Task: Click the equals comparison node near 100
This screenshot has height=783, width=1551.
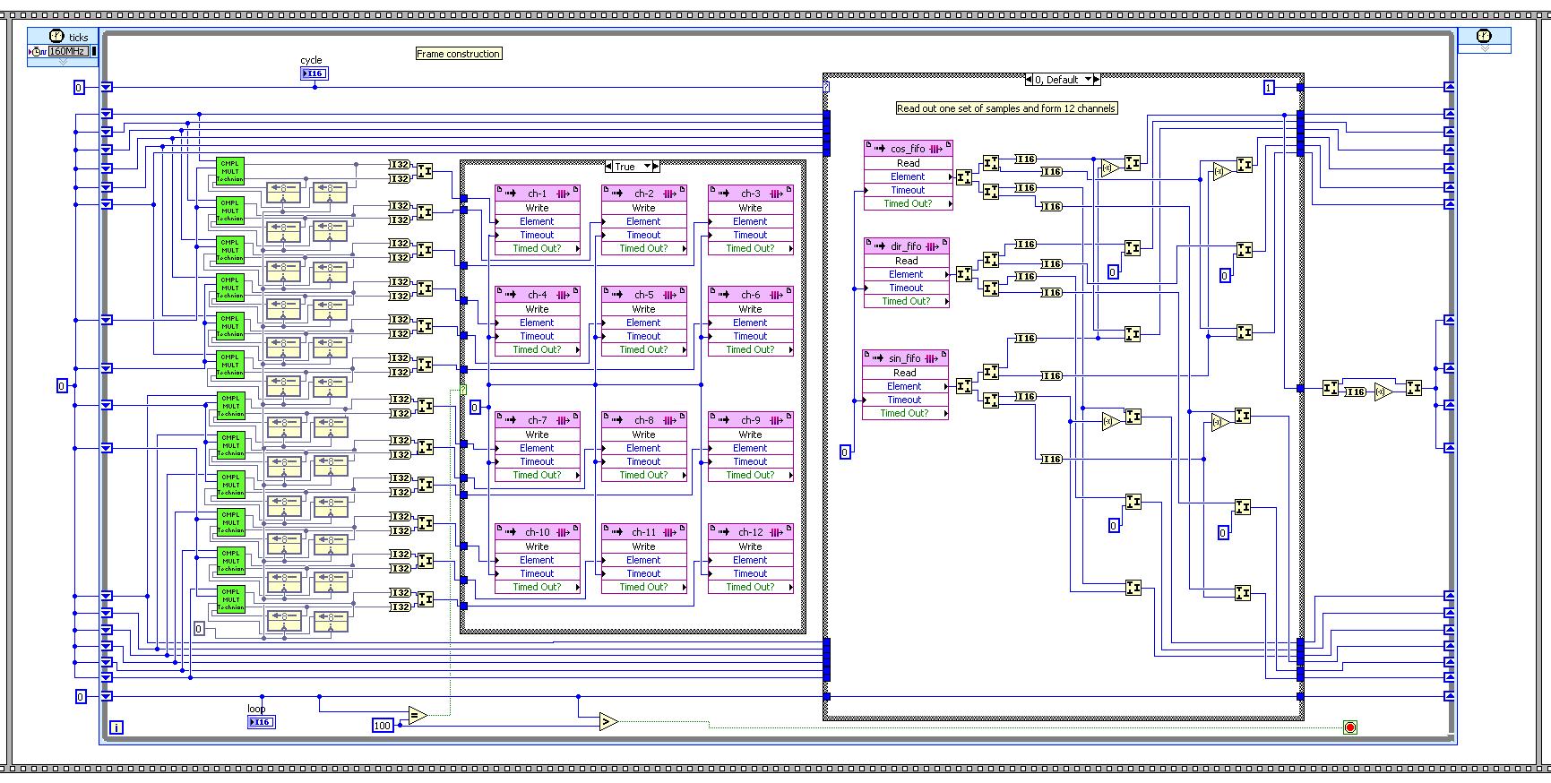Action: [418, 715]
